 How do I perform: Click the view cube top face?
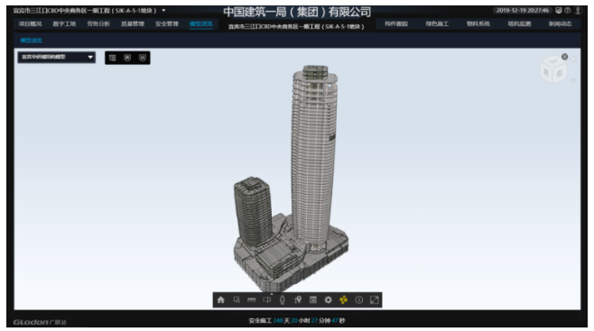[553, 61]
